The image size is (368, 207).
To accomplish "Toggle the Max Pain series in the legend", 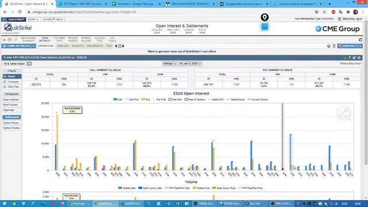I will [175, 99].
